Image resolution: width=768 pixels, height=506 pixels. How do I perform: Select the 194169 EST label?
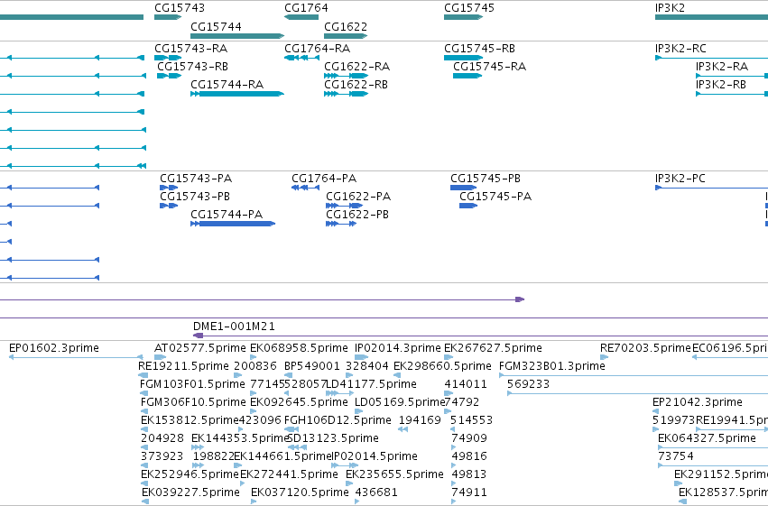coord(420,420)
